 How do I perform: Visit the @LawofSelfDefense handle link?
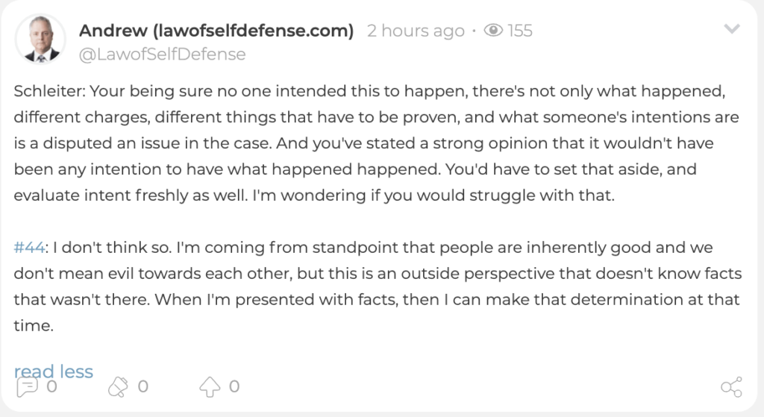[162, 54]
